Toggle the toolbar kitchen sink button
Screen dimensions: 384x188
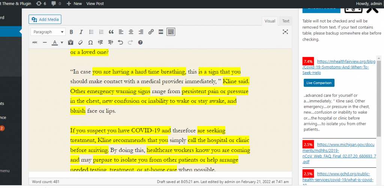[171, 32]
